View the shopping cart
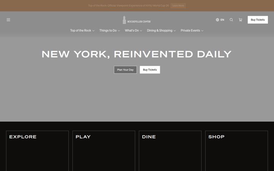Screen dimensions: 274x171 point(241,20)
